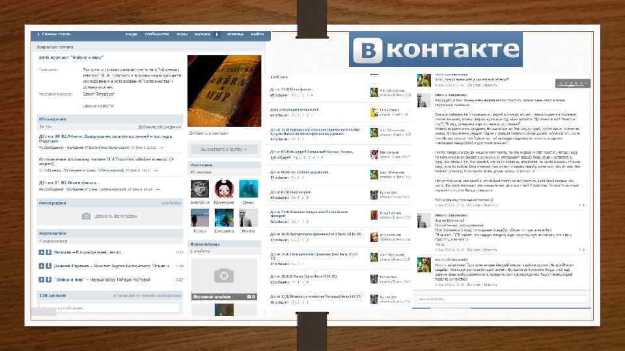Open the "Аудиозаписи" section header
Screen dimensions: 625x351
[109, 233]
